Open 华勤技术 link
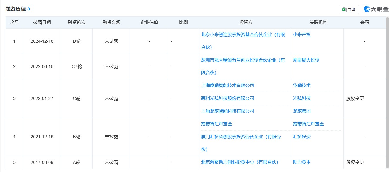The width and height of the screenshot is (392, 172). [x=302, y=85]
